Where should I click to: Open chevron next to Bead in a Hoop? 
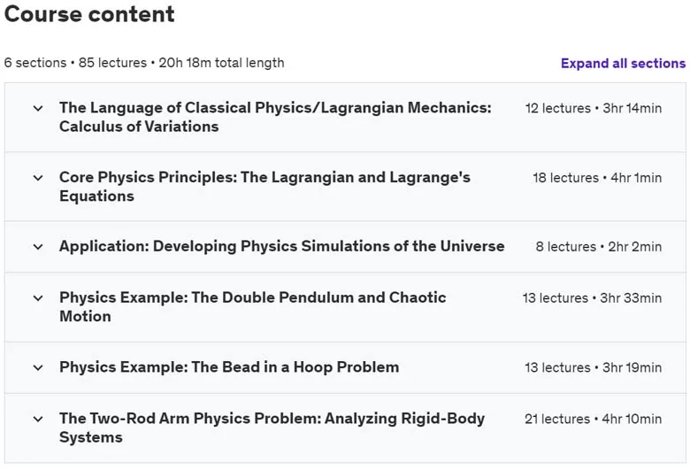(38, 368)
